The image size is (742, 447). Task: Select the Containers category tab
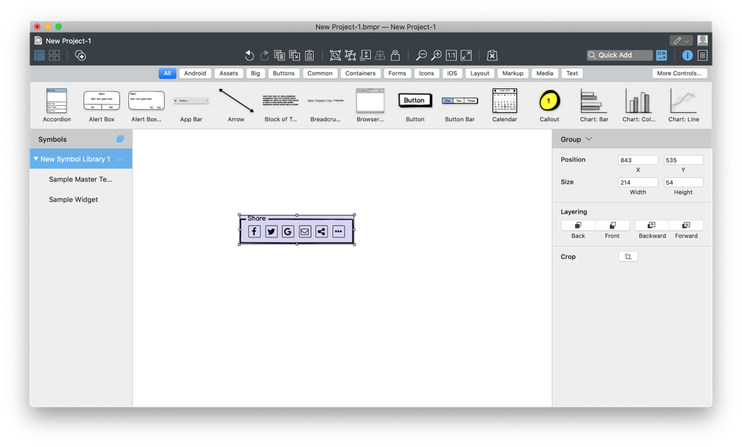[360, 73]
